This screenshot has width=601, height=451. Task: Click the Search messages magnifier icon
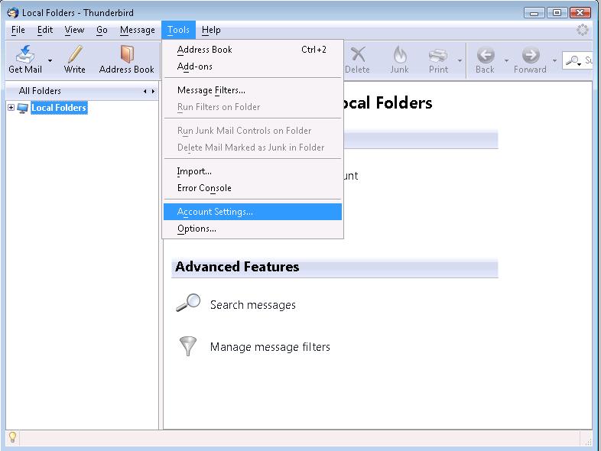coord(188,303)
